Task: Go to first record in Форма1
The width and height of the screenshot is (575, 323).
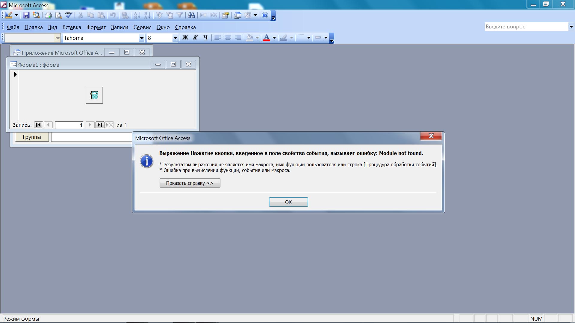Action: (39, 125)
